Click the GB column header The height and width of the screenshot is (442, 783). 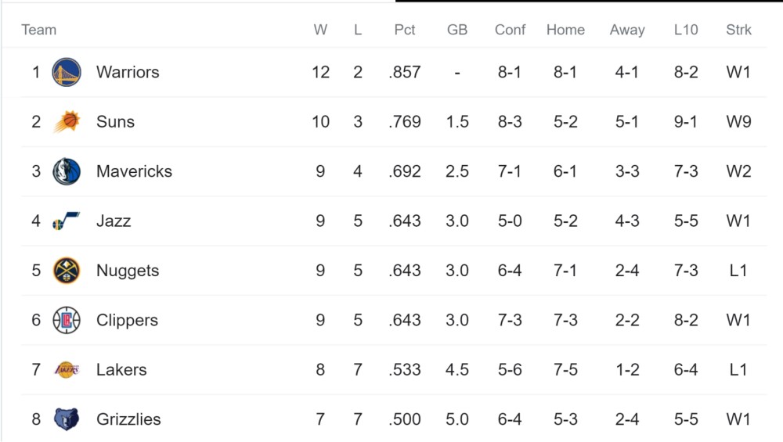pos(457,30)
